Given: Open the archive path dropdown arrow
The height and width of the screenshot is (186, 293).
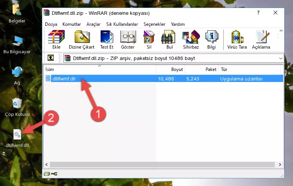Looking at the screenshot, I should point(281,58).
